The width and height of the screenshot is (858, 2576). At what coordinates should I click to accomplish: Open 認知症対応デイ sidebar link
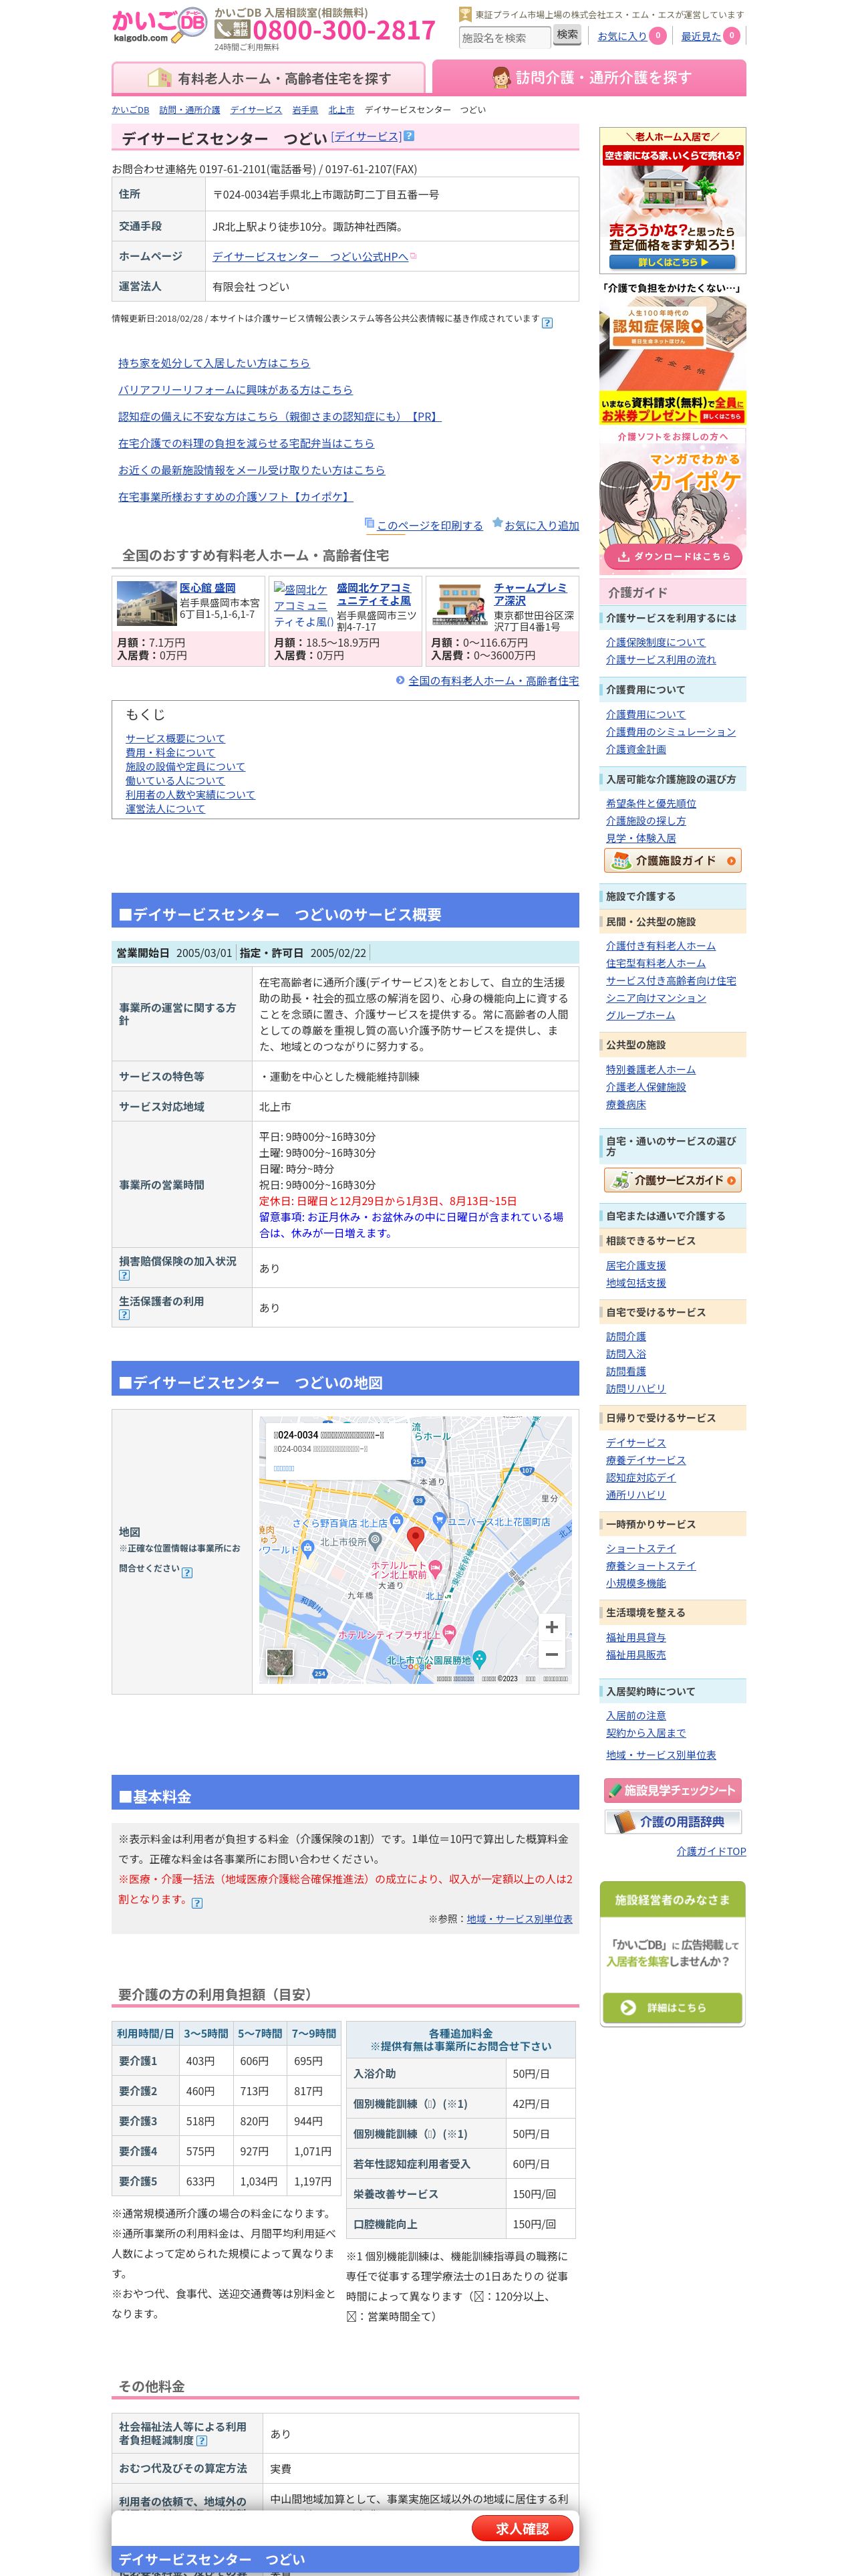coord(640,1478)
